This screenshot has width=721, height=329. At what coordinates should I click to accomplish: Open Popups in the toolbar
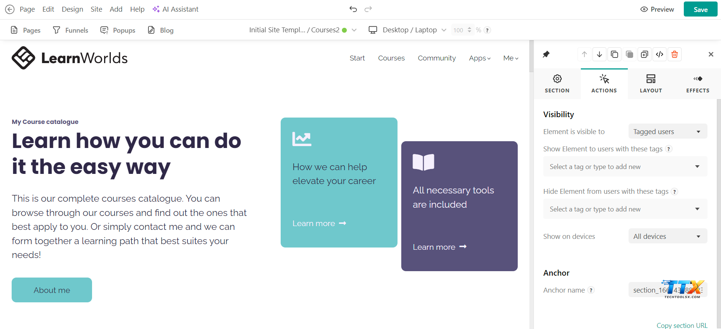118,30
